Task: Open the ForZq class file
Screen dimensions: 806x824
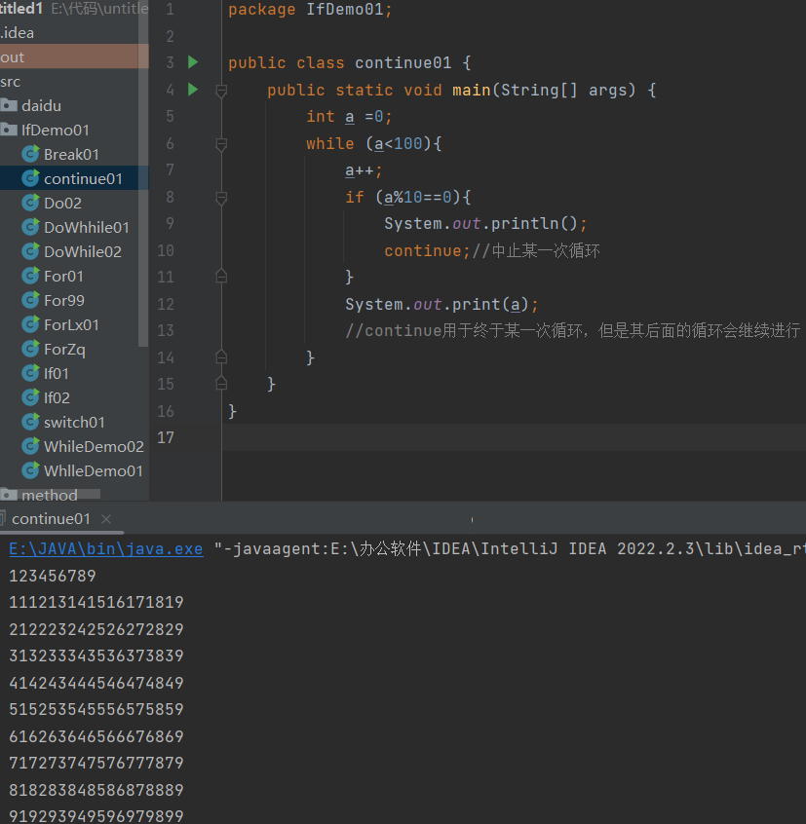Action: tap(64, 349)
